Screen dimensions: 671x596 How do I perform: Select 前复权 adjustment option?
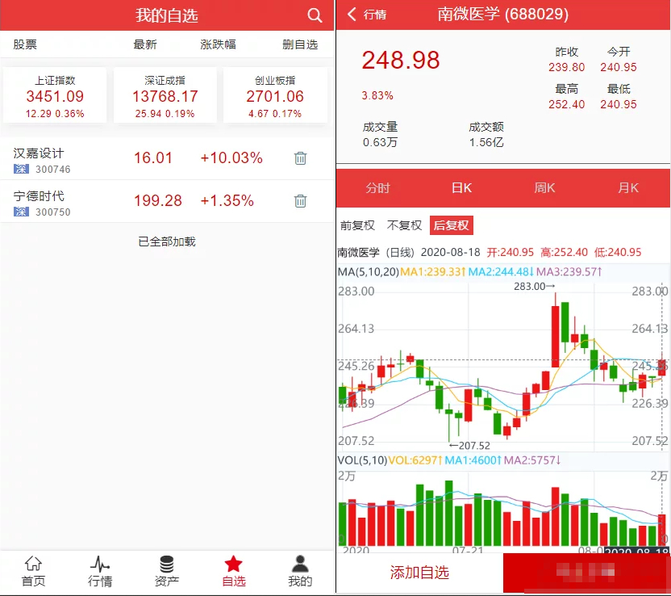click(357, 226)
